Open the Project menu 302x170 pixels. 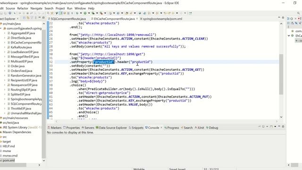[x=60, y=8]
